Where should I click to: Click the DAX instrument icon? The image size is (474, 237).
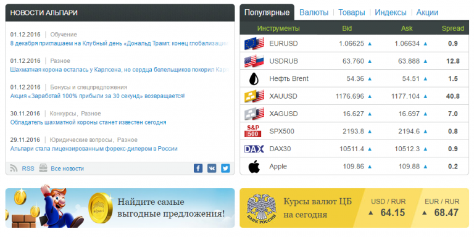coord(254,149)
